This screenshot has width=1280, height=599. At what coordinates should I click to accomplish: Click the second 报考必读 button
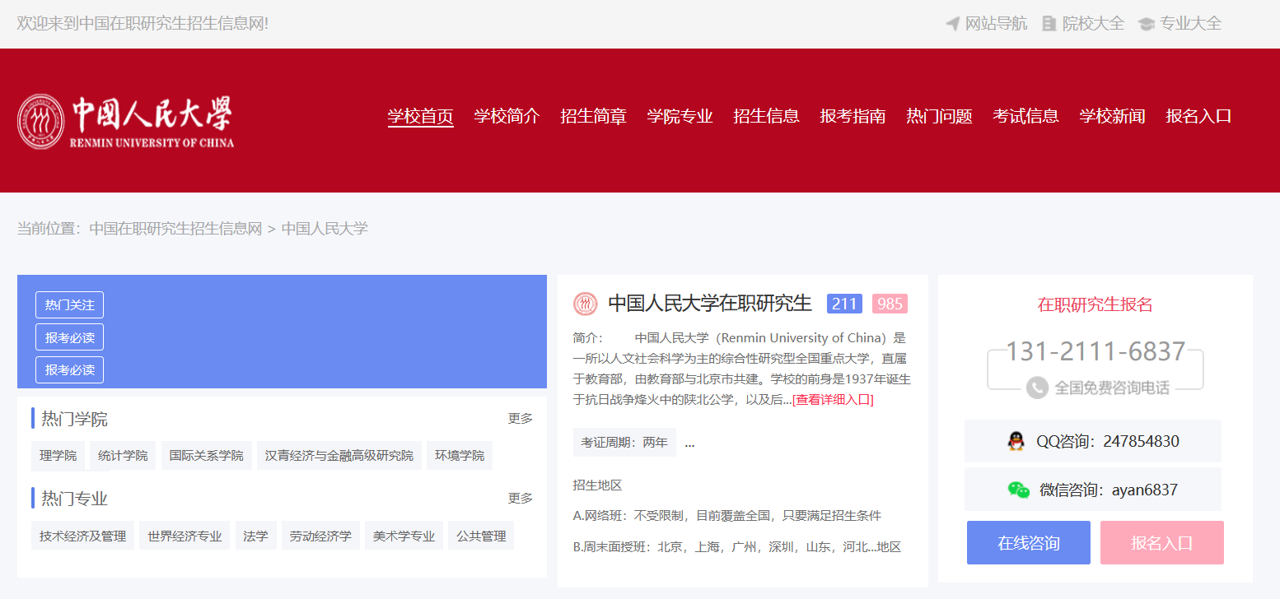click(x=70, y=369)
